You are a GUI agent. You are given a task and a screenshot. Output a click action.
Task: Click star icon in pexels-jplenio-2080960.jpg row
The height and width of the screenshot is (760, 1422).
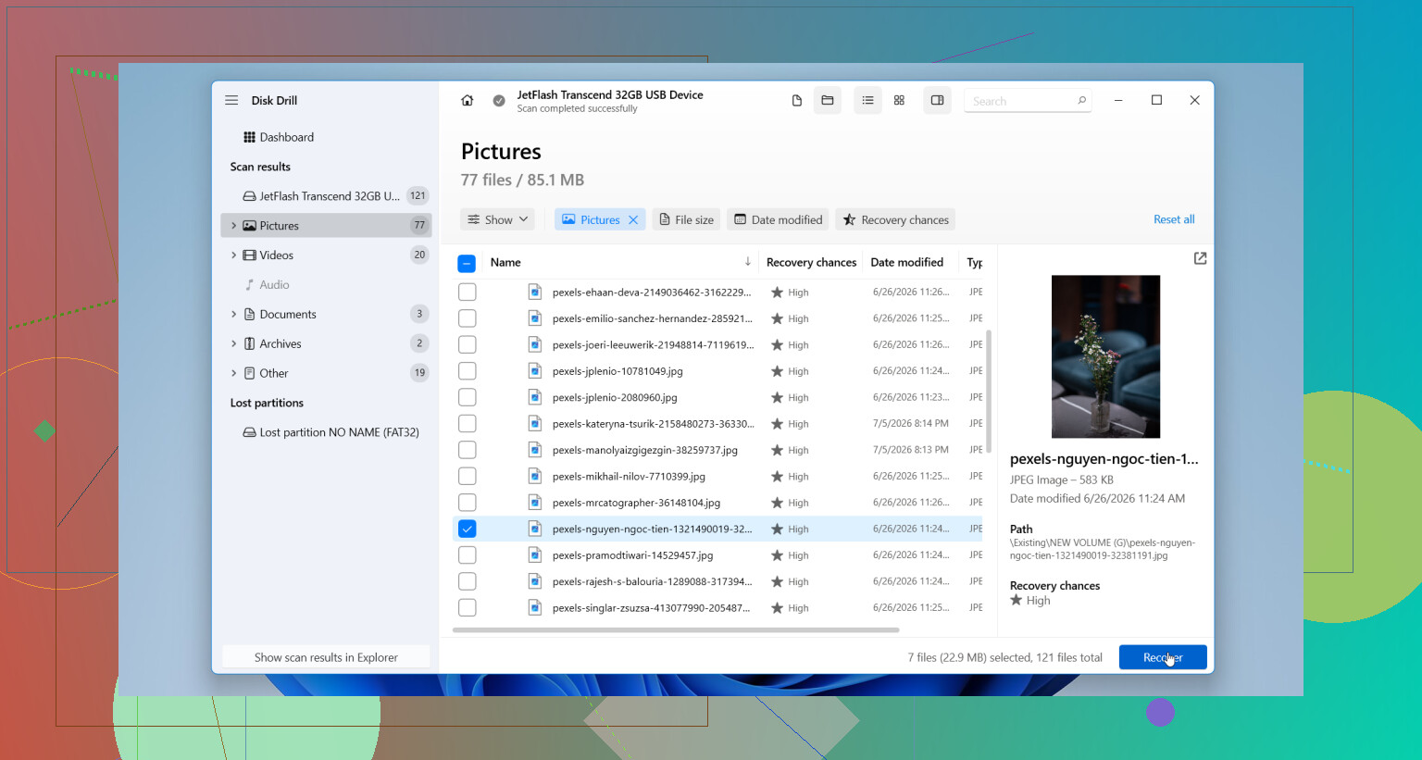[777, 397]
